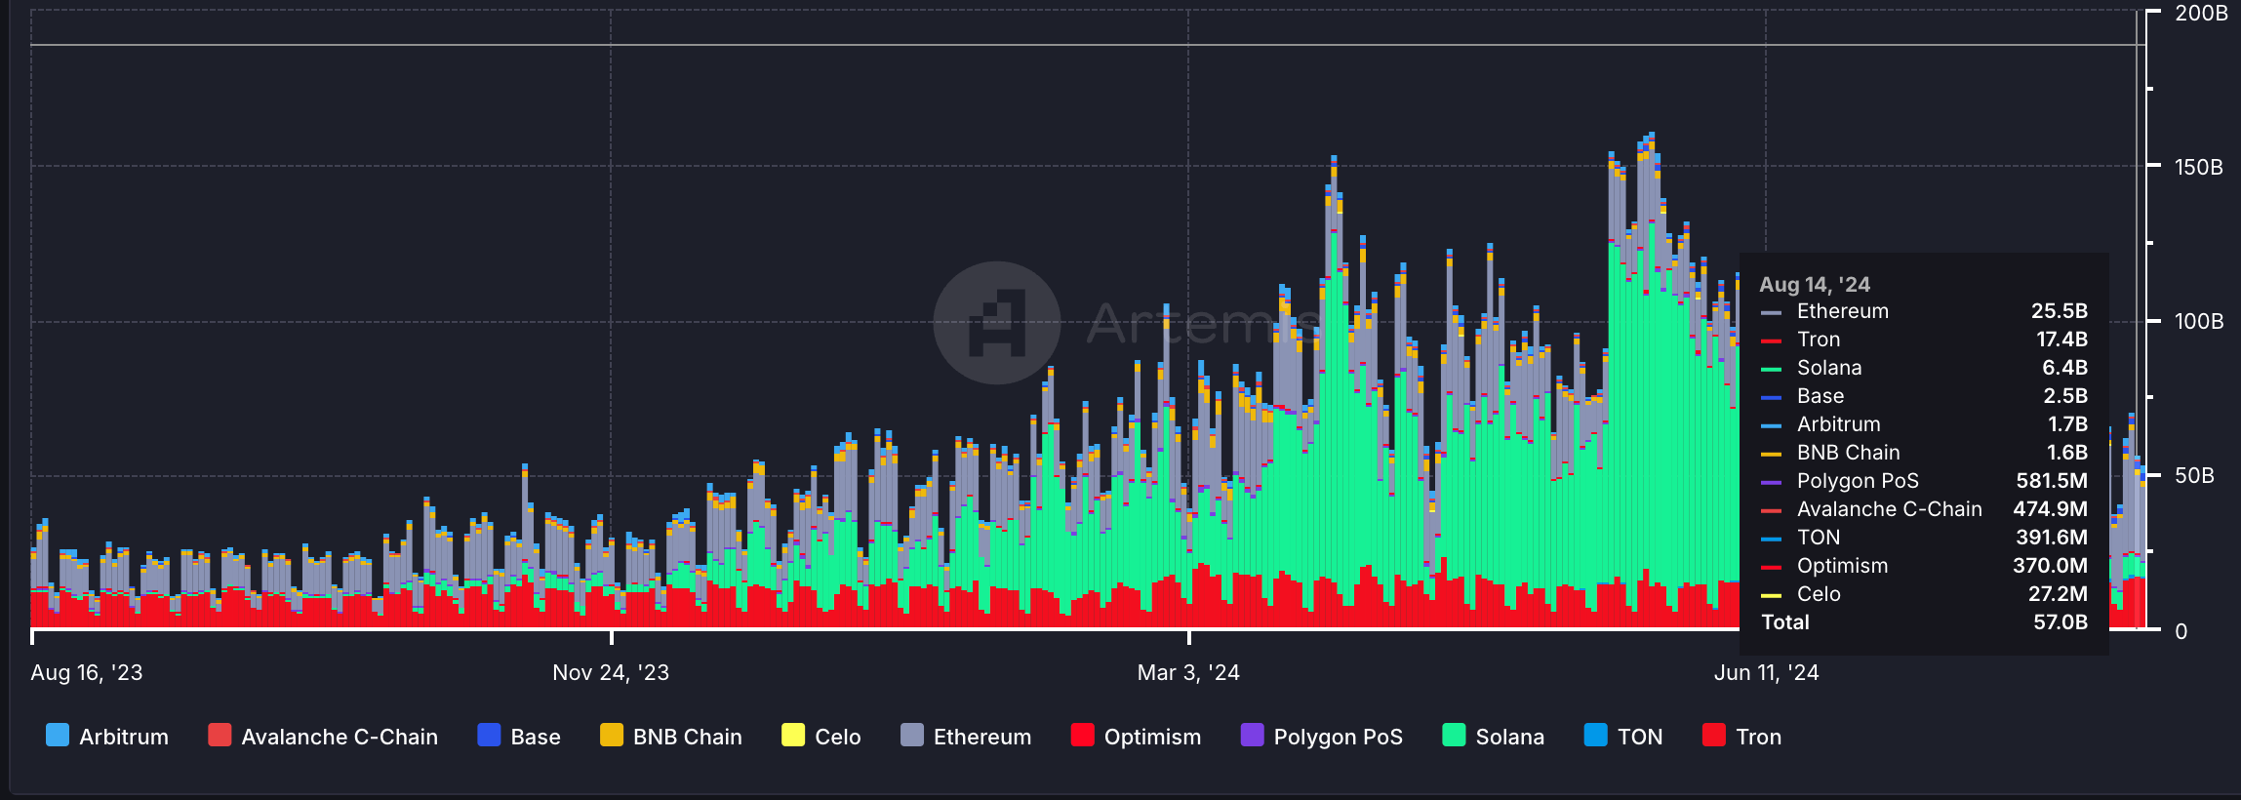Viewport: 2241px width, 800px height.
Task: Select the purple Polygon PoS legend swatch
Action: pos(1252,736)
